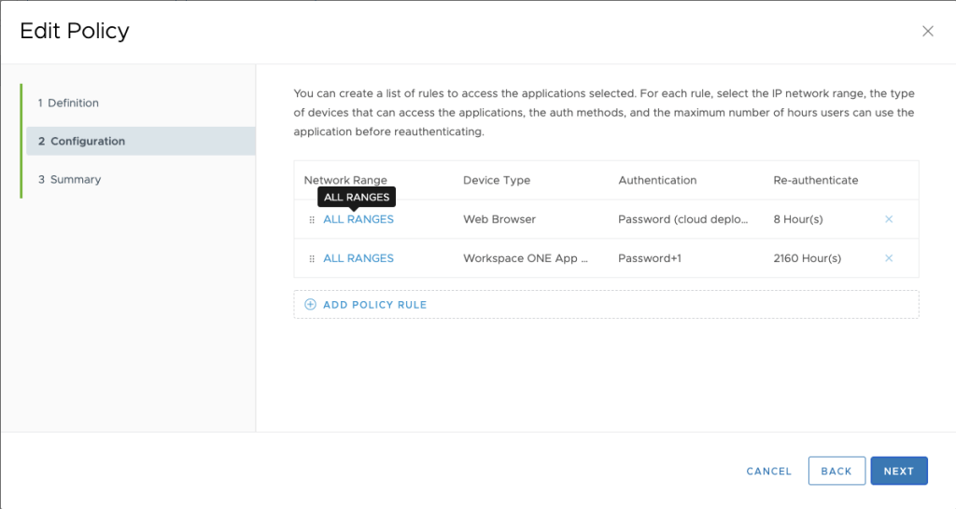Click the Password (cloud deplo... authentication cell

click(682, 220)
